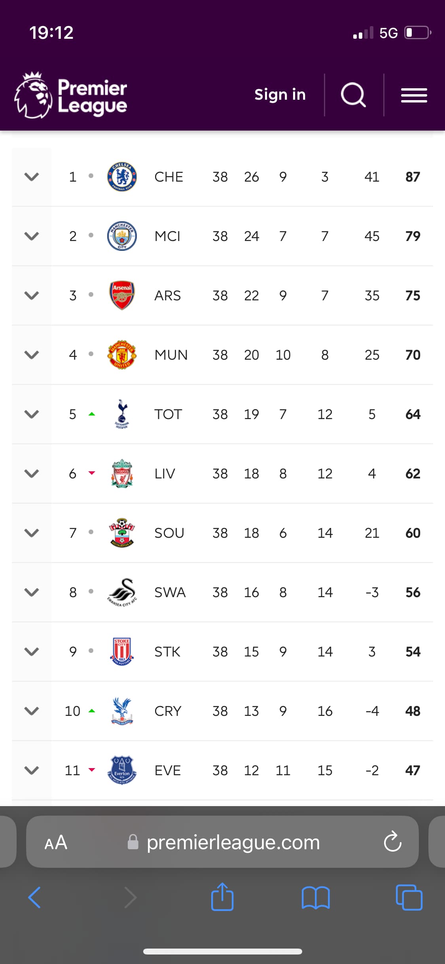Tap the Safari share button
Viewport: 445px width, 964px height.
222,897
